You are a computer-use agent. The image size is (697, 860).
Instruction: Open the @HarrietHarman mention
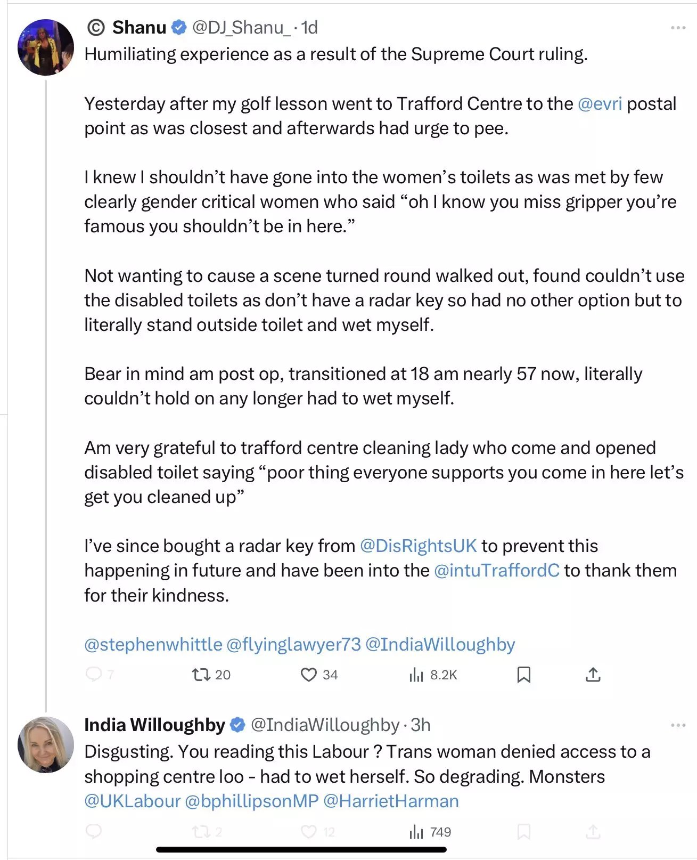point(391,801)
